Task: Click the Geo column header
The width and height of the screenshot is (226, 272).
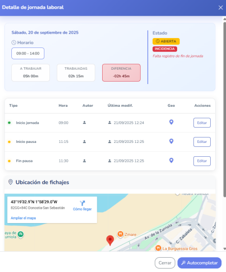Action: point(171,105)
